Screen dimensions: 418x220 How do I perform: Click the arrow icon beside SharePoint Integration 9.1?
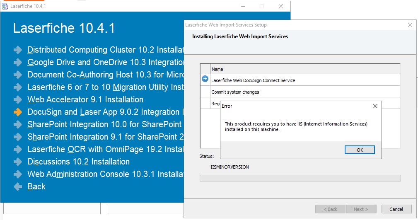click(18, 137)
